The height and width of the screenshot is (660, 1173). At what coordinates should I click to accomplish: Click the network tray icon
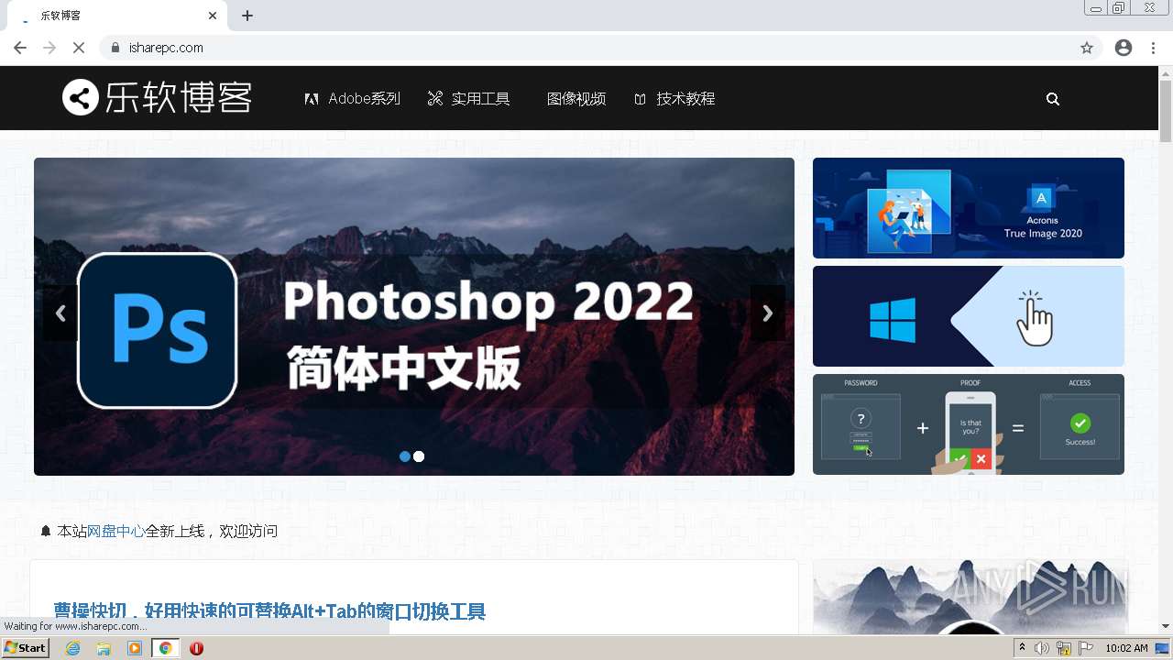pos(1064,648)
